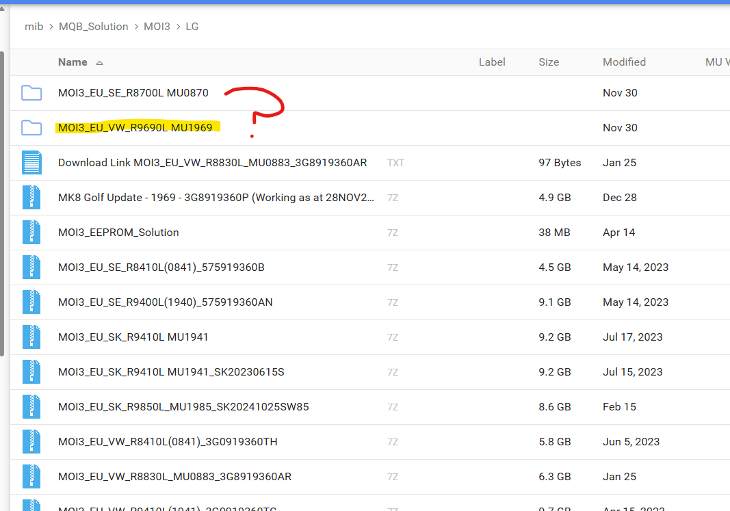The width and height of the screenshot is (730, 511).
Task: Open the MOI3_EU_SE_R8700L MU0870 folder icon
Action: pos(31,93)
